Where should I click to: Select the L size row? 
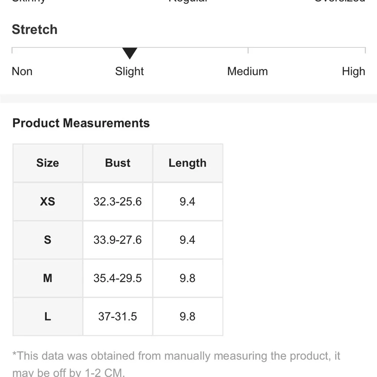tap(48, 316)
